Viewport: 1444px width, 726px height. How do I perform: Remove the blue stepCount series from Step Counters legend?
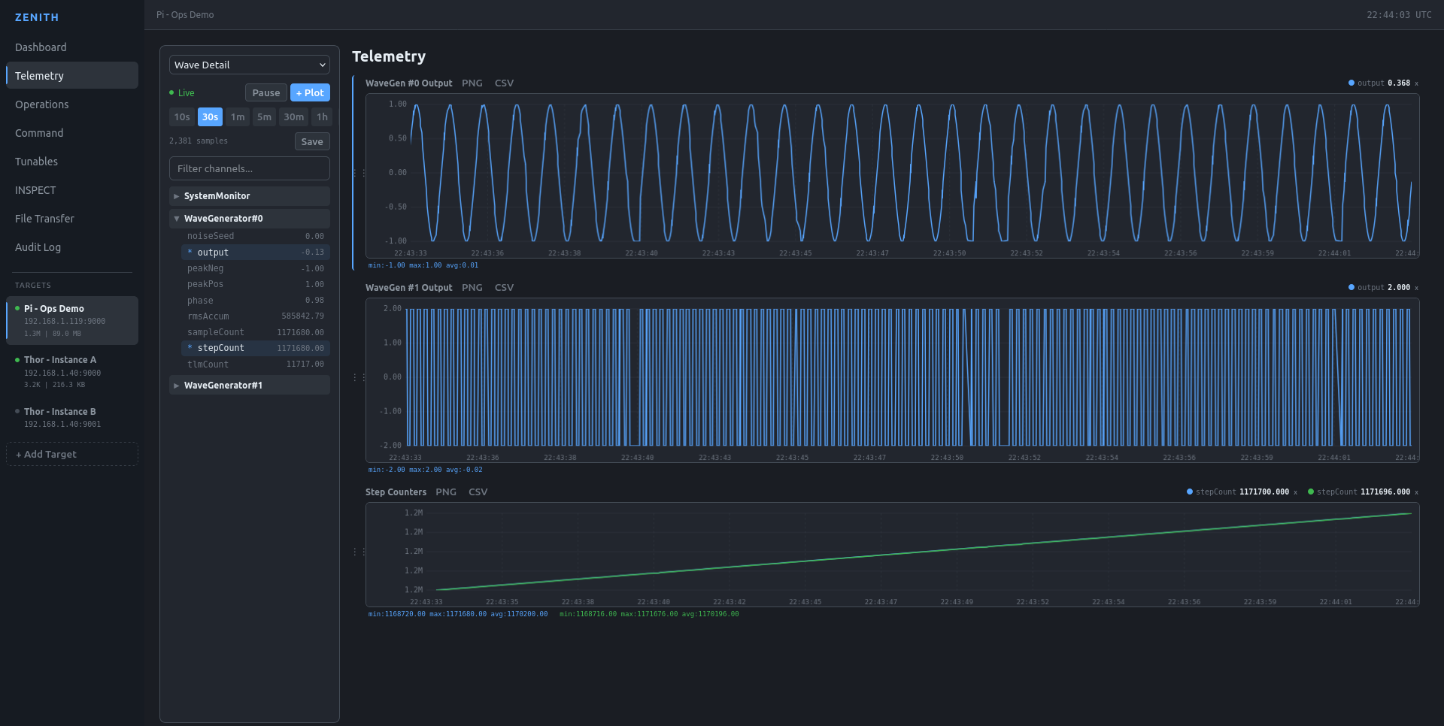(x=1295, y=492)
